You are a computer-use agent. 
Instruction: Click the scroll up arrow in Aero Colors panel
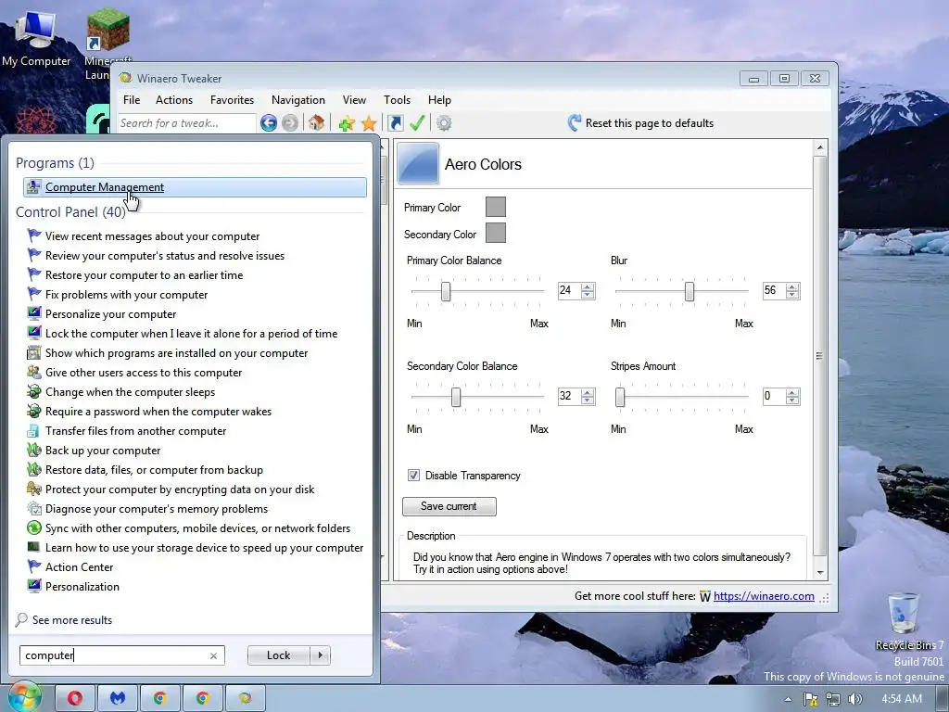820,147
